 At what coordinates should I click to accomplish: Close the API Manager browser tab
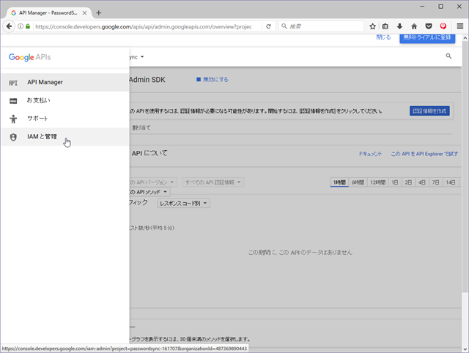tap(85, 13)
